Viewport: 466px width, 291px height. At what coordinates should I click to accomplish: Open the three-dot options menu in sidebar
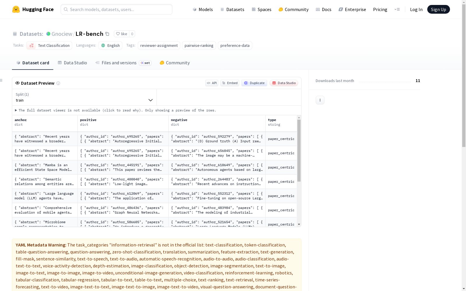(320, 100)
